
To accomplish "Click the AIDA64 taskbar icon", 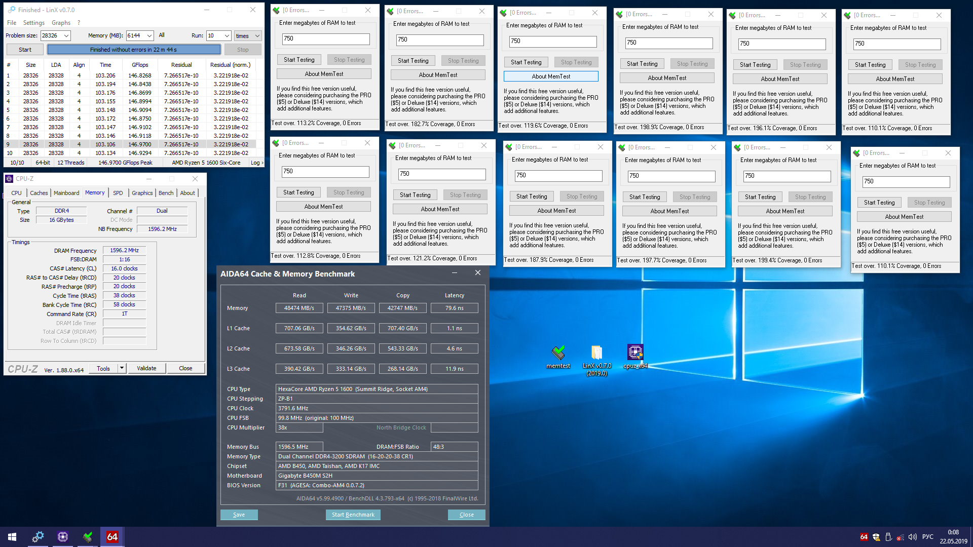I will 112,537.
